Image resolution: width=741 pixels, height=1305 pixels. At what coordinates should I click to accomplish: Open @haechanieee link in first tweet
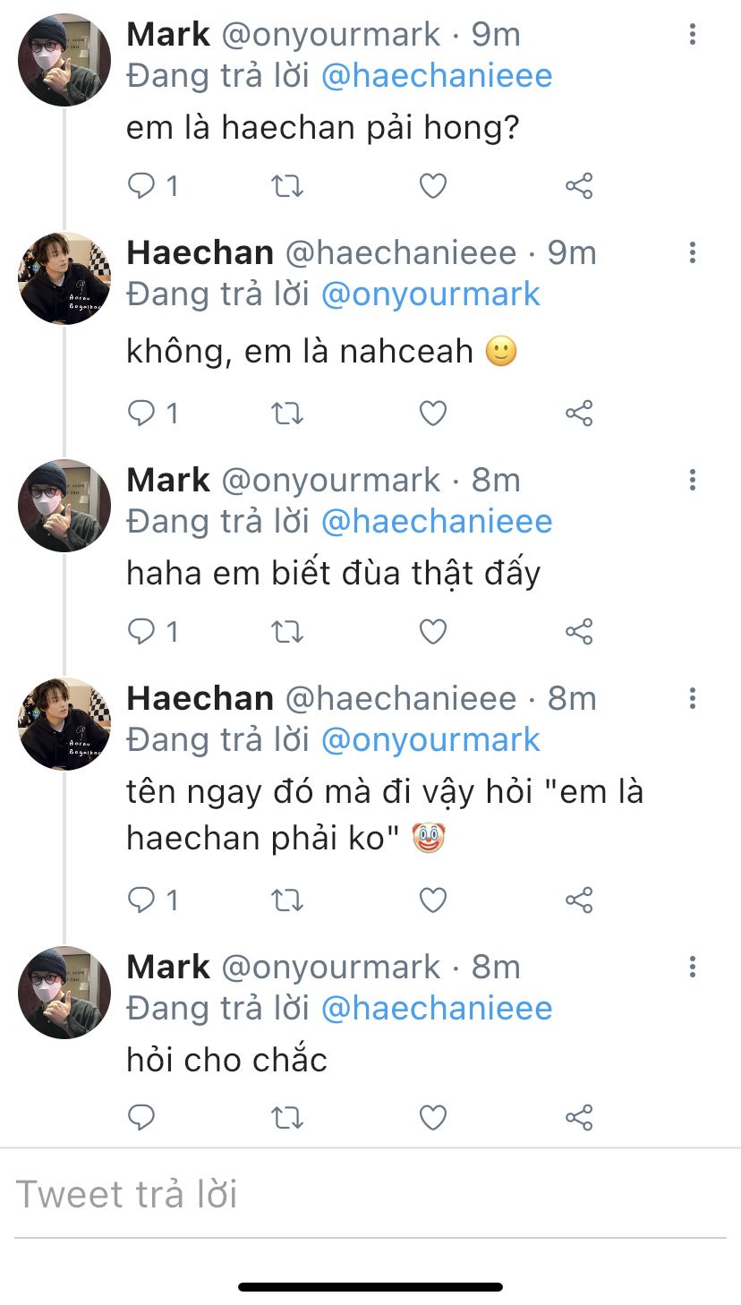click(x=436, y=76)
